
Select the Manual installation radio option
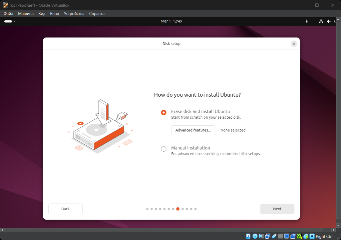[x=164, y=149]
